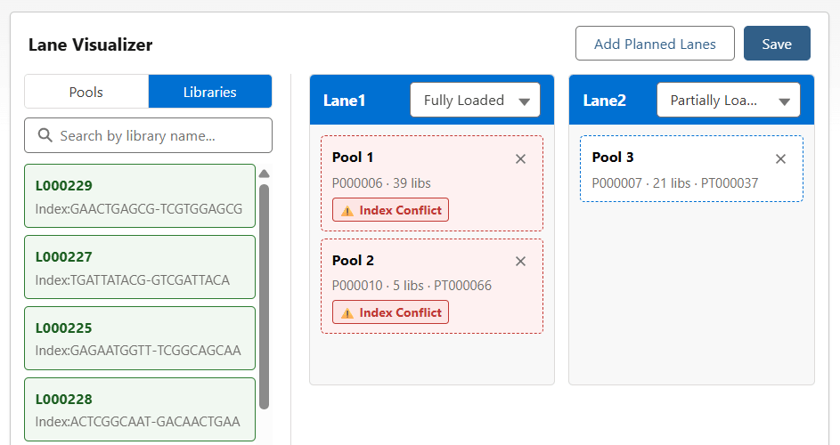Image resolution: width=840 pixels, height=445 pixels.
Task: Click the library list scroll-up arrow
Action: pos(264,174)
